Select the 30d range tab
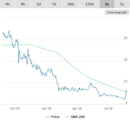 (x=70, y=4)
